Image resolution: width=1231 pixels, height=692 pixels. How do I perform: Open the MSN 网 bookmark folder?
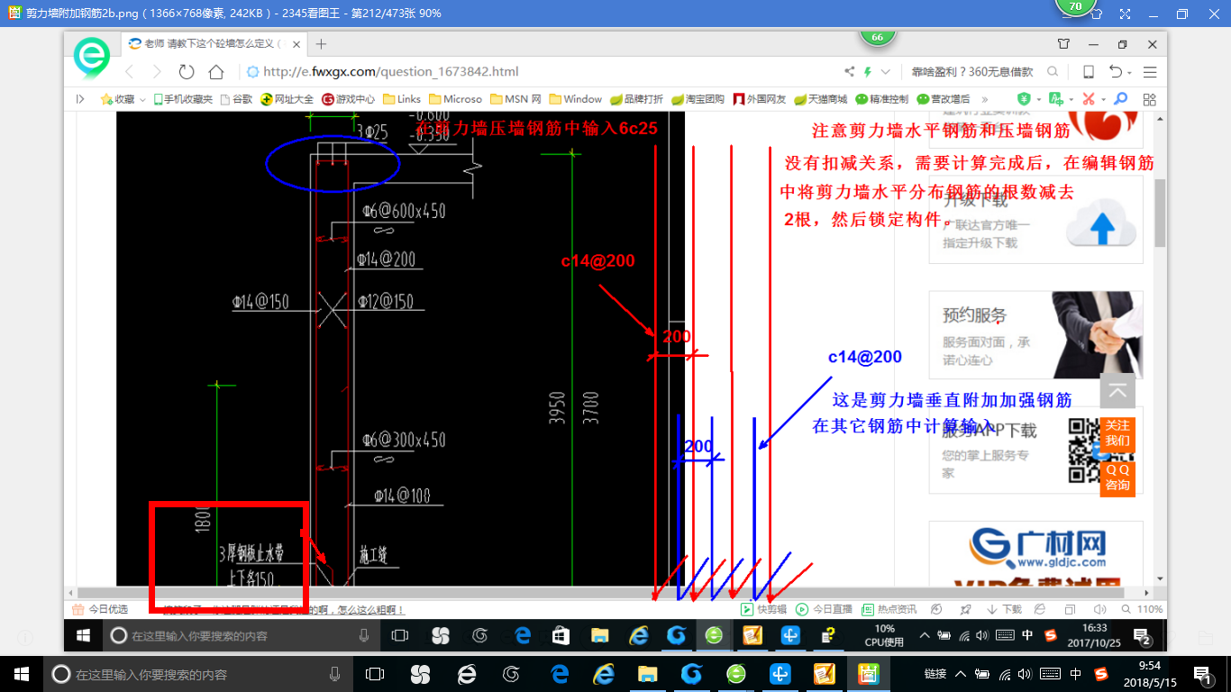tap(515, 99)
